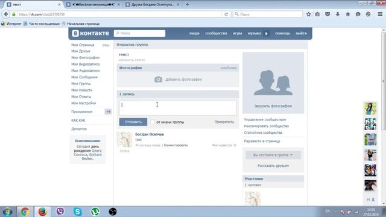
Task: Open 'сообщества' in the VK header
Action: [x=216, y=33]
